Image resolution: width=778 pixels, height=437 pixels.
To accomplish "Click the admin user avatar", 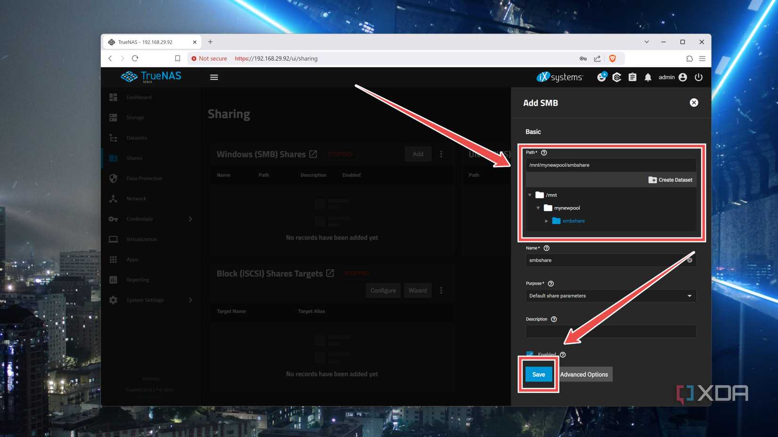I will click(683, 77).
